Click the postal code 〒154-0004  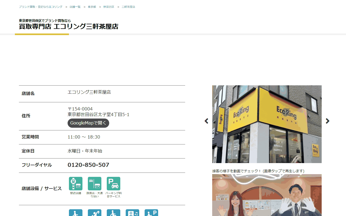80,109
